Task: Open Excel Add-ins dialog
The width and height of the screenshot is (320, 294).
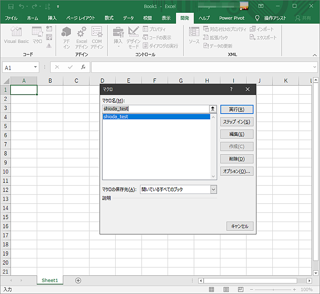Action: (82, 38)
